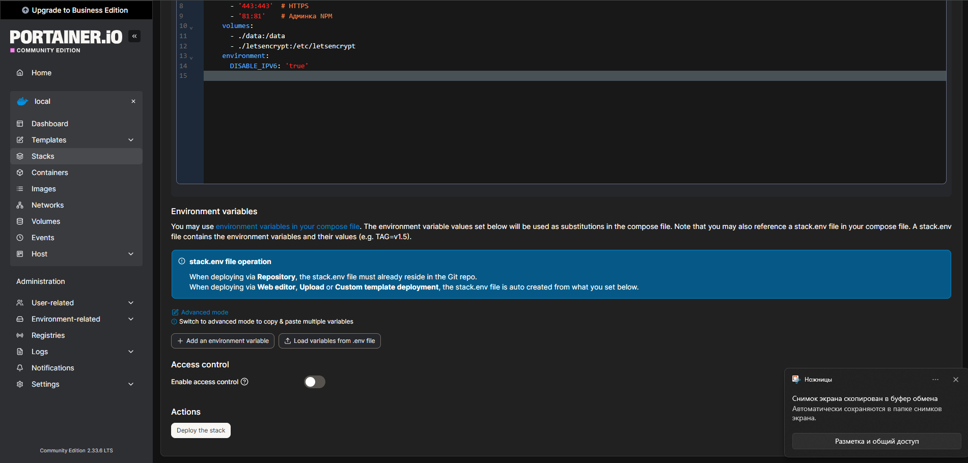Click the Networks icon

(20, 205)
